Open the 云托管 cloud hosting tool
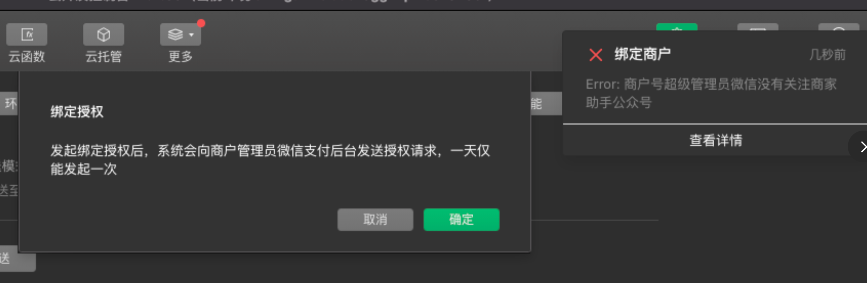 click(x=103, y=34)
